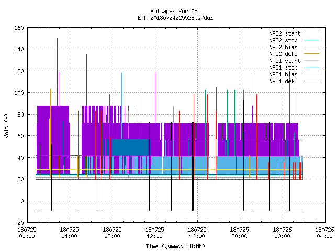Select the 'NPD2 defl' legend label
The height and width of the screenshot is (251, 335).
point(283,54)
